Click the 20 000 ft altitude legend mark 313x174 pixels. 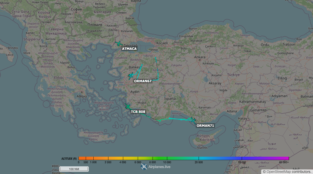point(199,162)
